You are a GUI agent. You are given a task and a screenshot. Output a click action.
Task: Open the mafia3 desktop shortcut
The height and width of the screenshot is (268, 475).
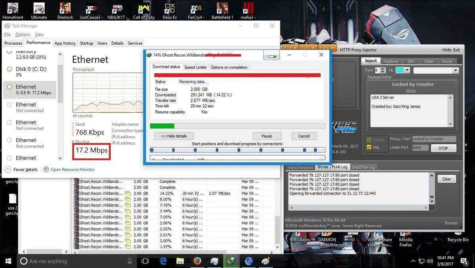click(x=249, y=11)
